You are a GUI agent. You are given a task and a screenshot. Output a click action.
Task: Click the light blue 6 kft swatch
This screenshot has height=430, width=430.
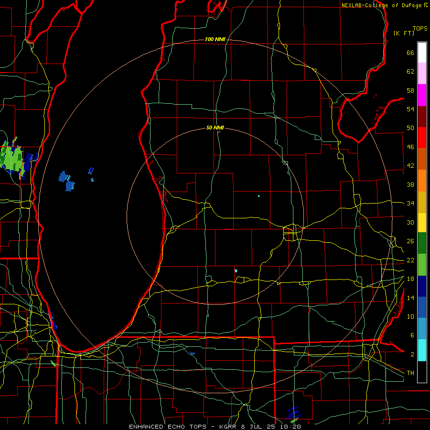click(x=422, y=329)
